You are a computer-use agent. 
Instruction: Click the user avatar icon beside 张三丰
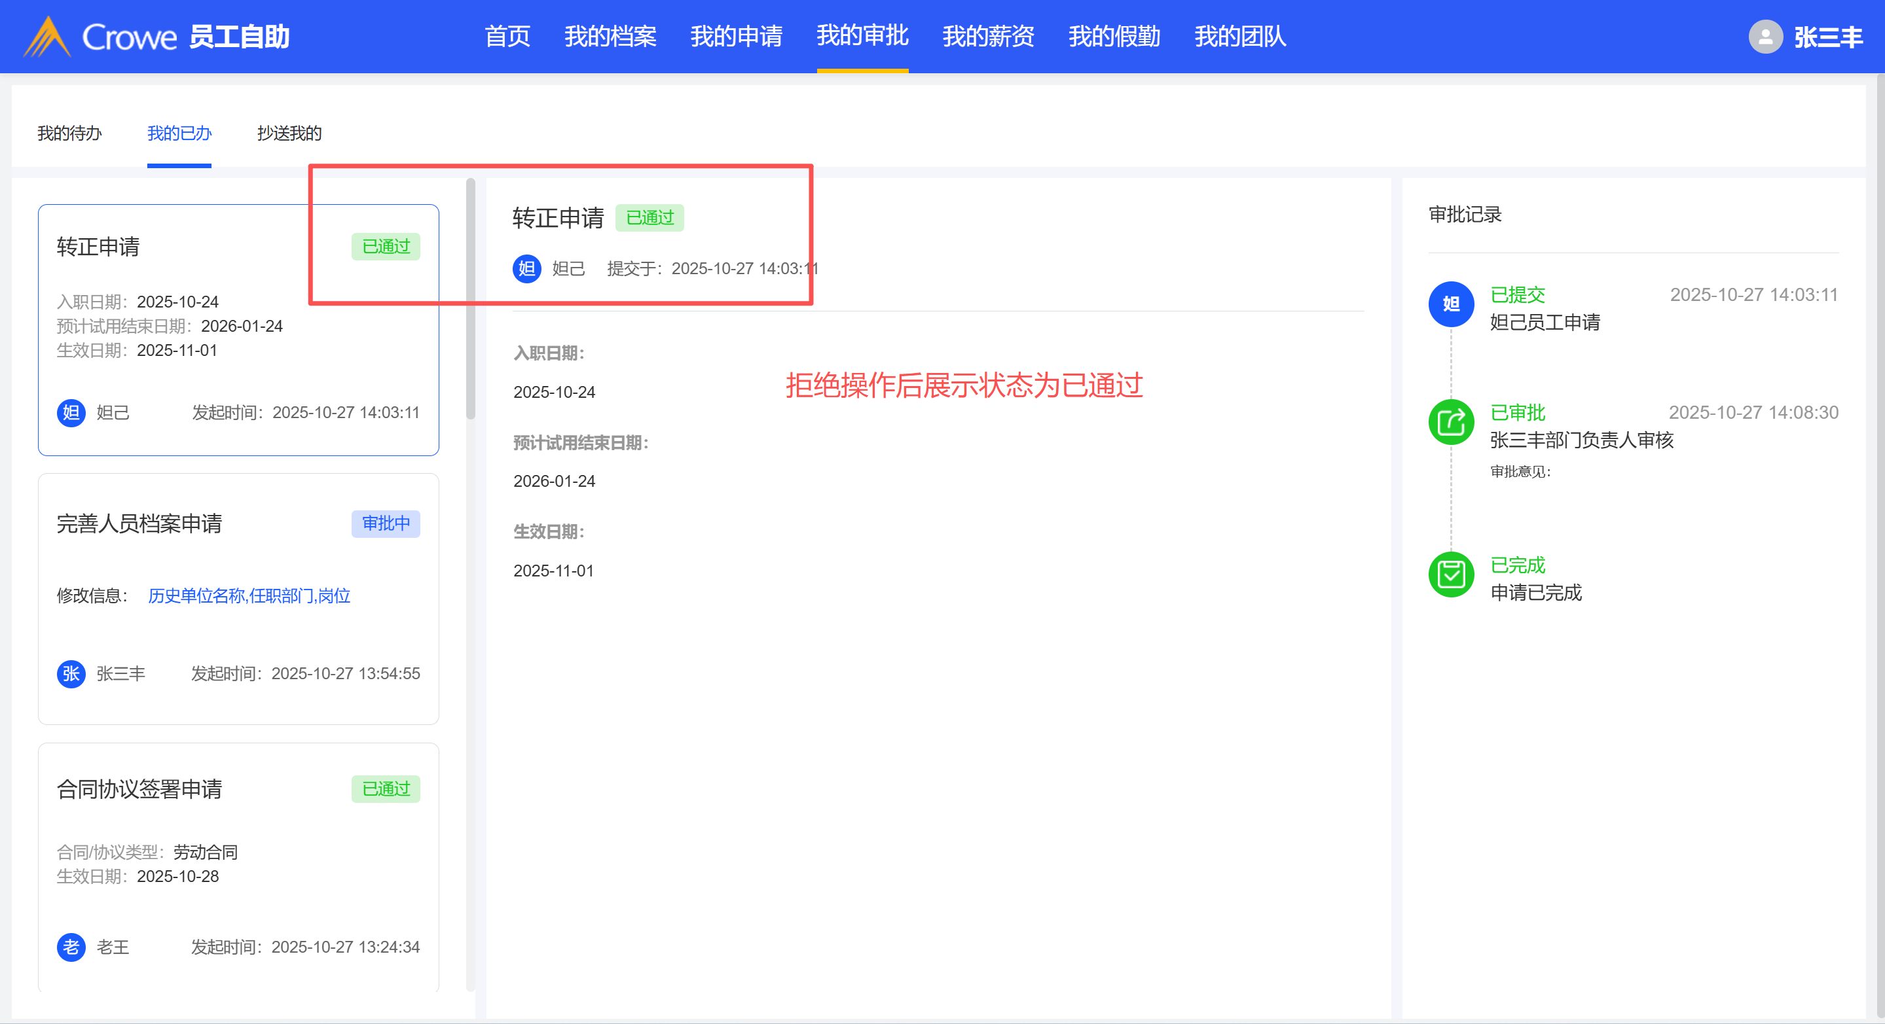[x=1765, y=37]
